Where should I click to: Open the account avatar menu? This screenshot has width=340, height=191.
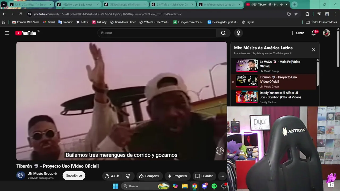point(326,33)
